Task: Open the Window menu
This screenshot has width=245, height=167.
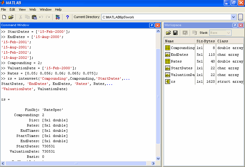Action: tap(45, 9)
